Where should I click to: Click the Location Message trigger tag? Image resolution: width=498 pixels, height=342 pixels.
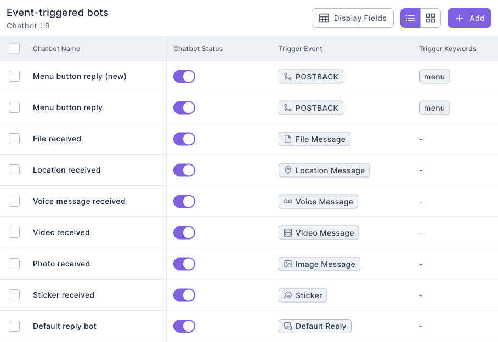point(324,170)
